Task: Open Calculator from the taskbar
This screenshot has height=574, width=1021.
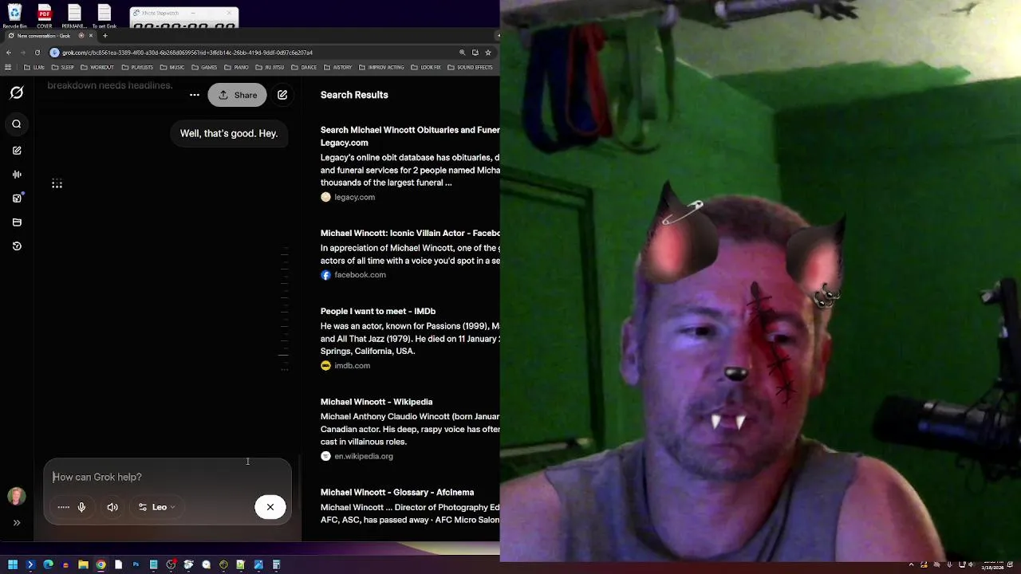Action: [276, 564]
